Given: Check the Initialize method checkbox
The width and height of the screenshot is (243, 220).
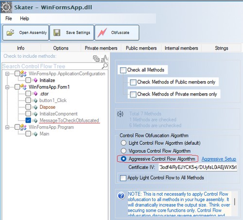Looking at the screenshot, I should click(28, 80).
